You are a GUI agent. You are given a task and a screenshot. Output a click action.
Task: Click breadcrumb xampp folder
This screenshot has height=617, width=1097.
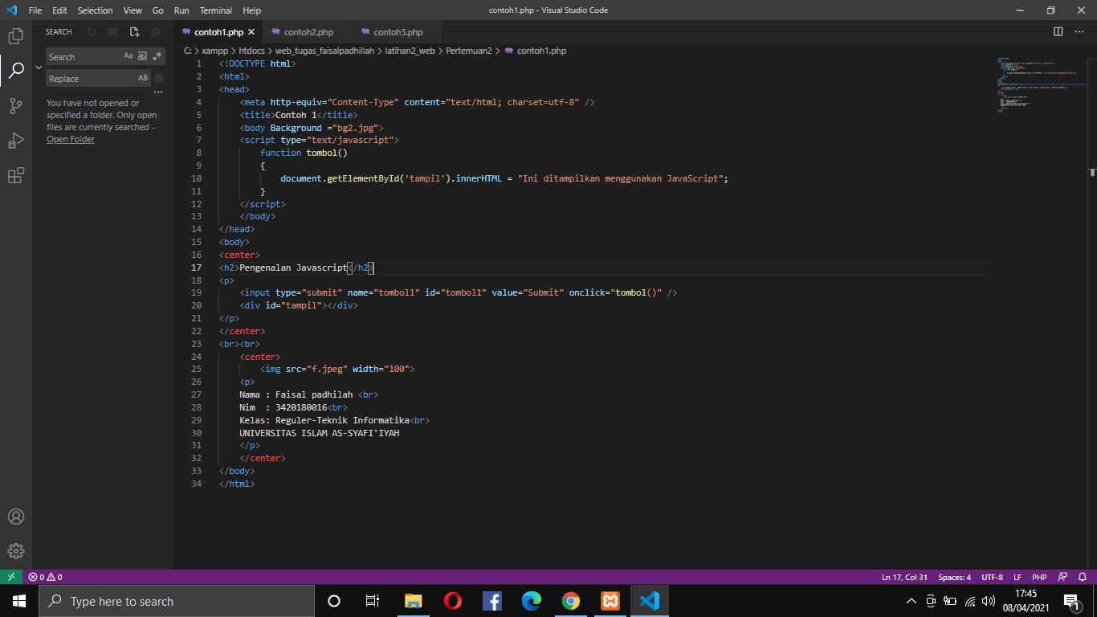click(x=214, y=51)
